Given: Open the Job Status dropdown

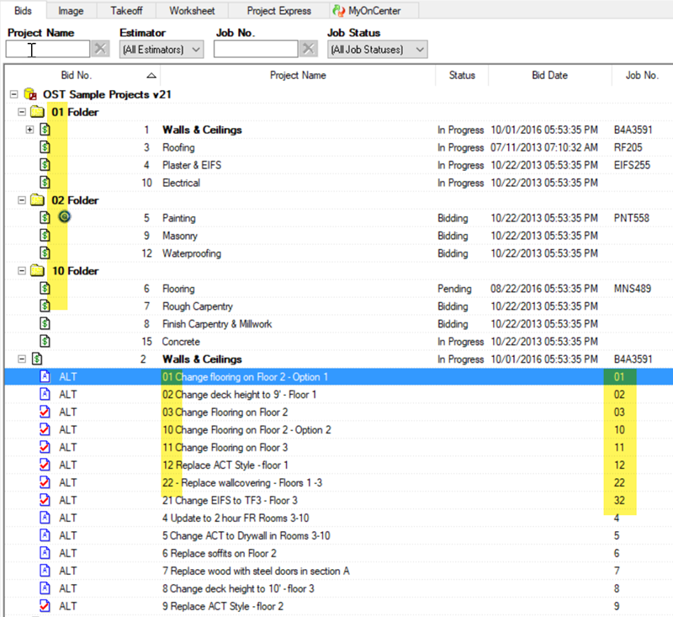Looking at the screenshot, I should (377, 50).
